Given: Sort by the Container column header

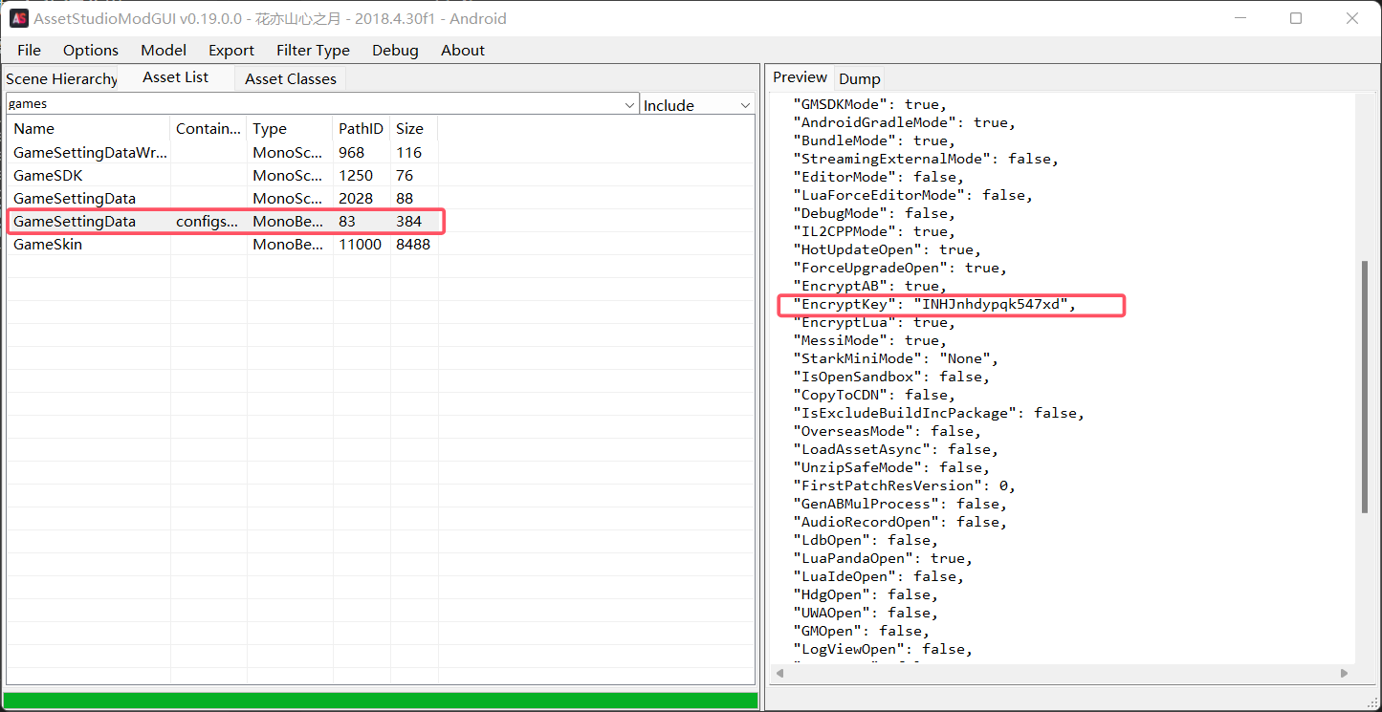Looking at the screenshot, I should [x=208, y=129].
